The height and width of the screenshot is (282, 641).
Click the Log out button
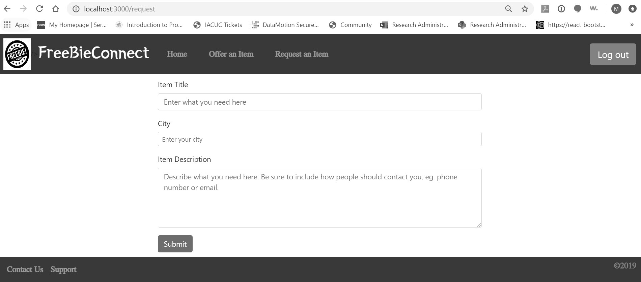coord(613,54)
